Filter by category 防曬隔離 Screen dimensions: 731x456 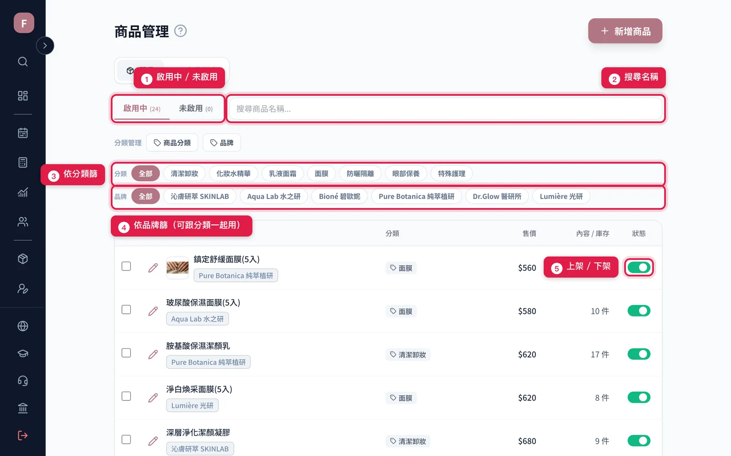coord(360,174)
